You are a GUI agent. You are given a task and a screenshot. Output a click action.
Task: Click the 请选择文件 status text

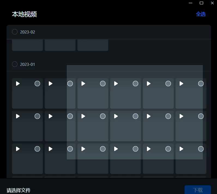[x=19, y=190]
